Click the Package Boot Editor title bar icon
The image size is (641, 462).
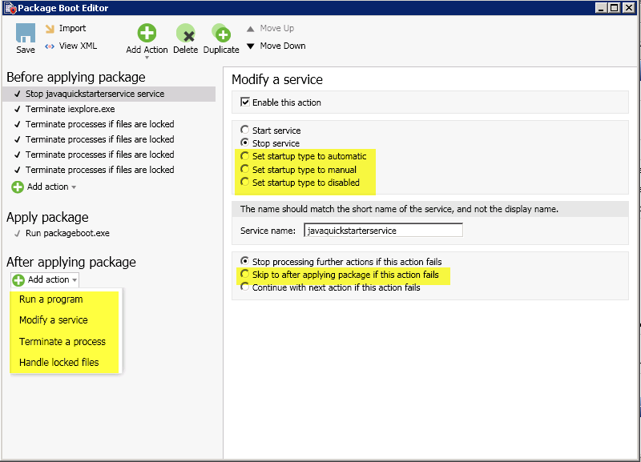[x=10, y=8]
